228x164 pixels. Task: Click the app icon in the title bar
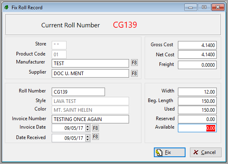click(x=6, y=7)
